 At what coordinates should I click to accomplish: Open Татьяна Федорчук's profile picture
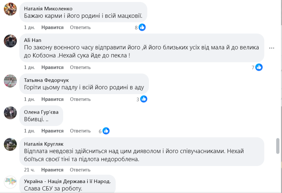click(x=10, y=81)
